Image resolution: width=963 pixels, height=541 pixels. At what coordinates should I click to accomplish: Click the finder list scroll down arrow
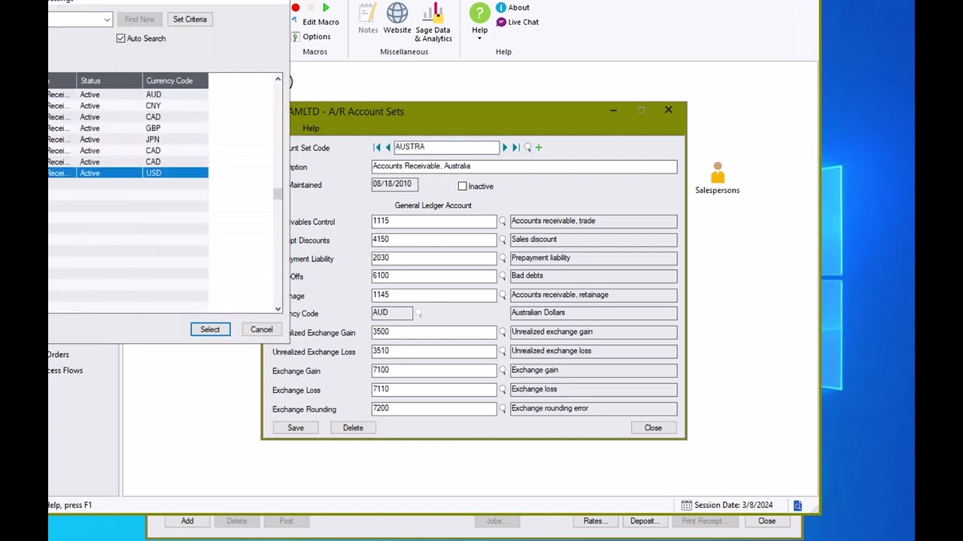[278, 309]
